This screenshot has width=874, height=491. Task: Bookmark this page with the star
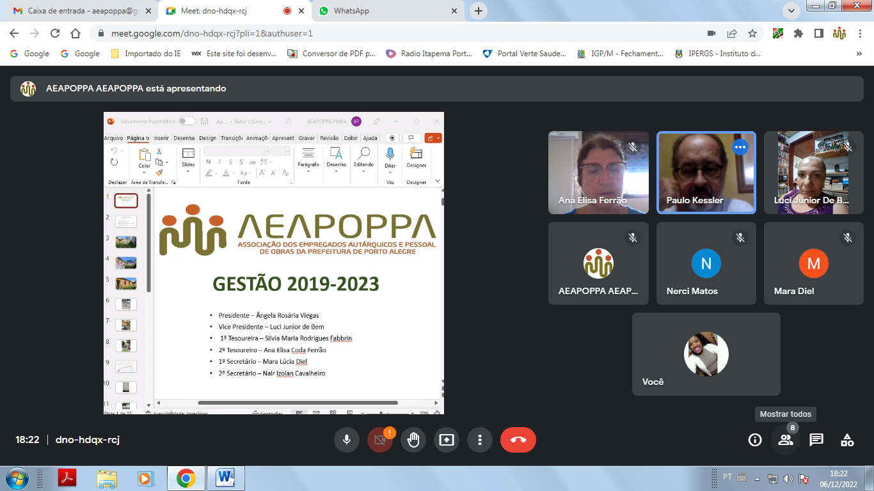pyautogui.click(x=752, y=33)
